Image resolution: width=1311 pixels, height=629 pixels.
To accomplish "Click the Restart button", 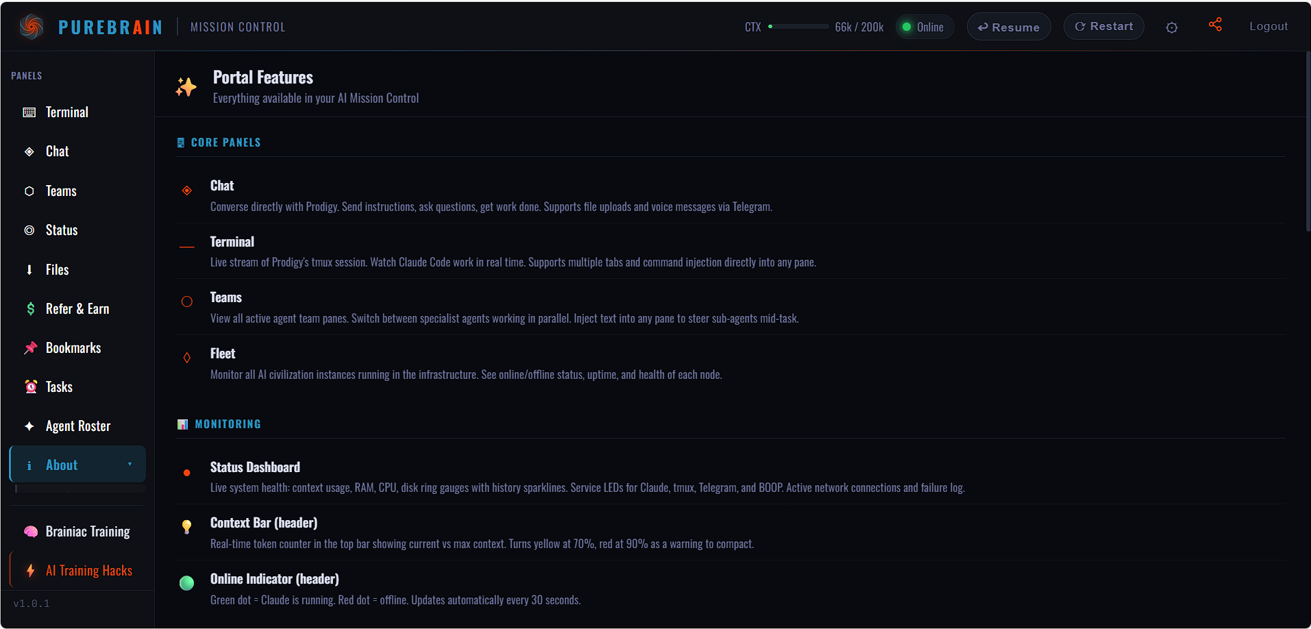I will point(1103,26).
